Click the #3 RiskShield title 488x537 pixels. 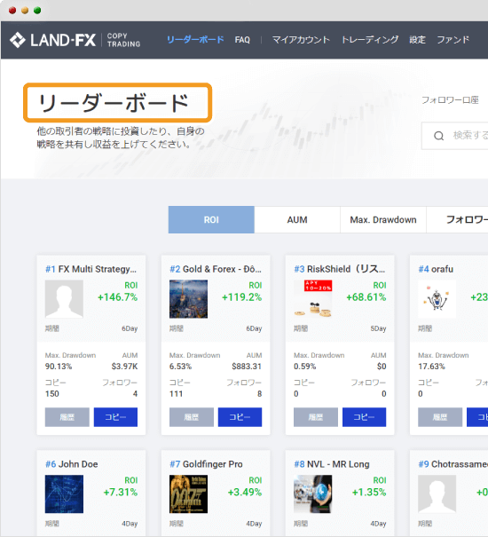339,269
